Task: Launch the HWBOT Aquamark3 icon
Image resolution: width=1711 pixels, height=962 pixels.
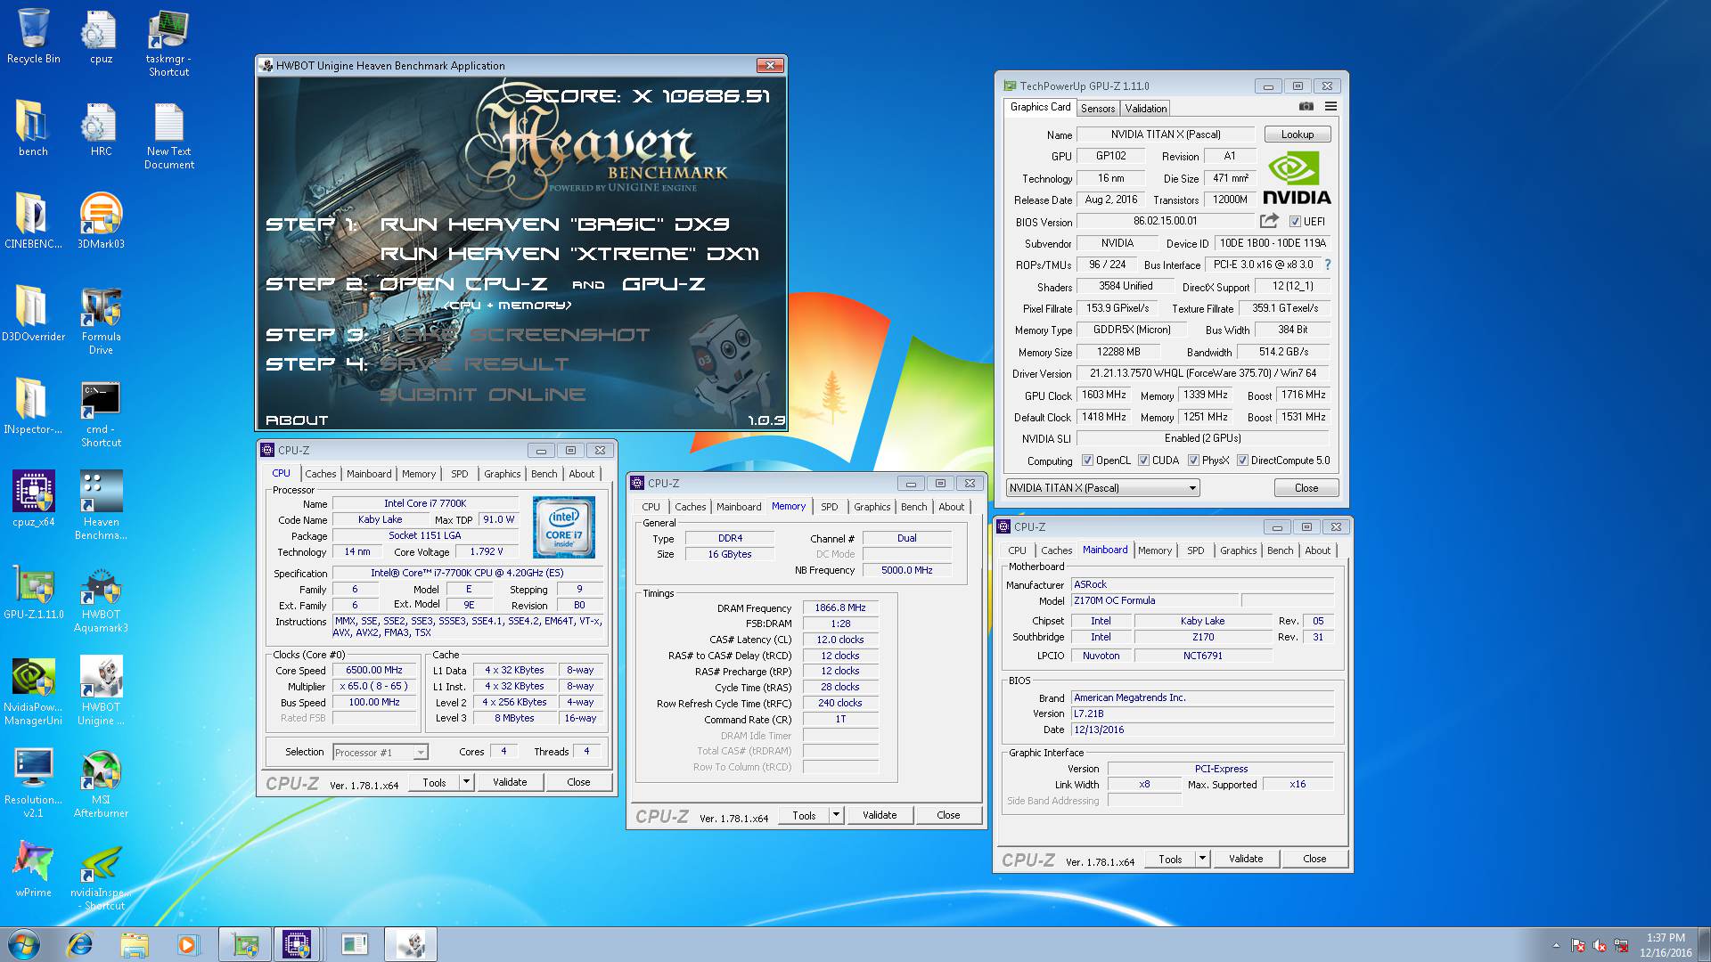Action: [101, 599]
